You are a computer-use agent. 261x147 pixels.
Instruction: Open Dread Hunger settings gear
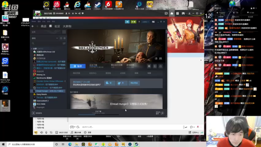tap(149, 66)
